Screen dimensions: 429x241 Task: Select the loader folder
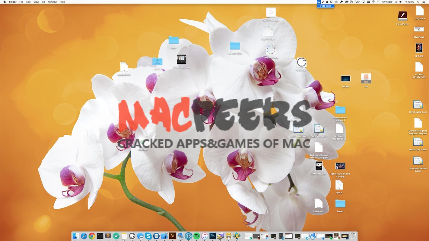tap(340, 204)
